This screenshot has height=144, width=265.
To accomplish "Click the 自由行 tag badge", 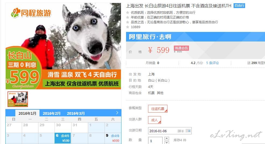I will click(239, 6).
